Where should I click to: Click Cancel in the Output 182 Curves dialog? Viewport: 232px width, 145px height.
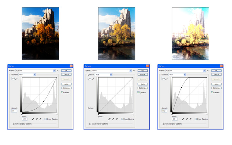tap(216, 74)
